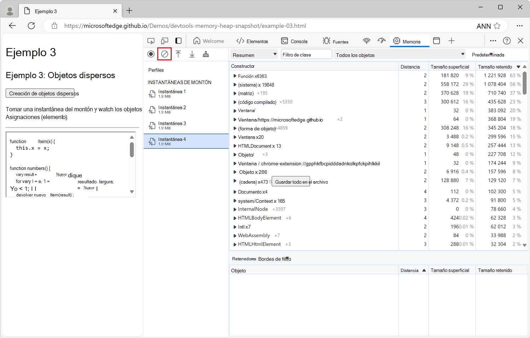This screenshot has height=338, width=530.
Task: Click the constructor table vertical scrollbar
Action: 525,83
